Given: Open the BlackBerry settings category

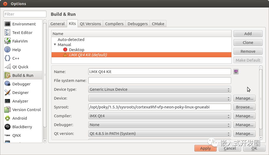Looking at the screenshot, I should coord(22,127).
